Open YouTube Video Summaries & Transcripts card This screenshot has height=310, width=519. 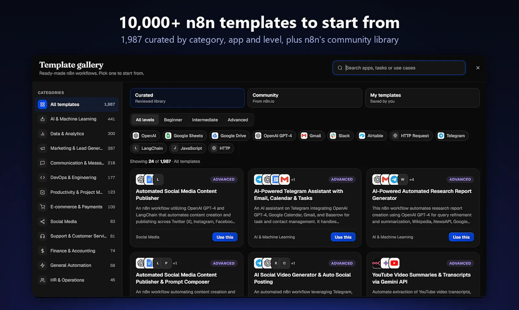[423, 274]
